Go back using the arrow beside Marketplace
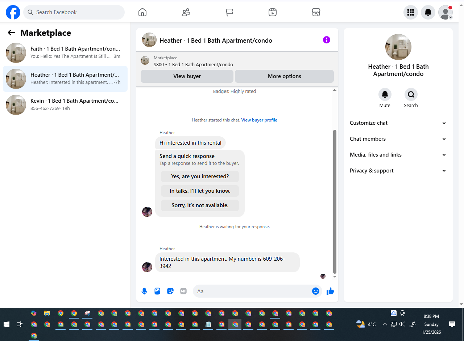The image size is (464, 341). (11, 33)
